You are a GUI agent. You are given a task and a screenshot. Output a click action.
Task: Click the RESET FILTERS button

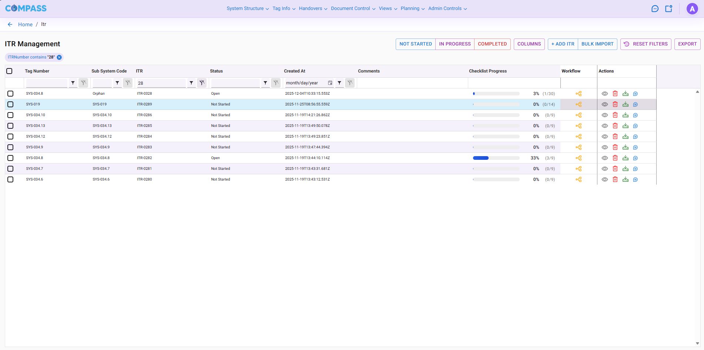(646, 44)
